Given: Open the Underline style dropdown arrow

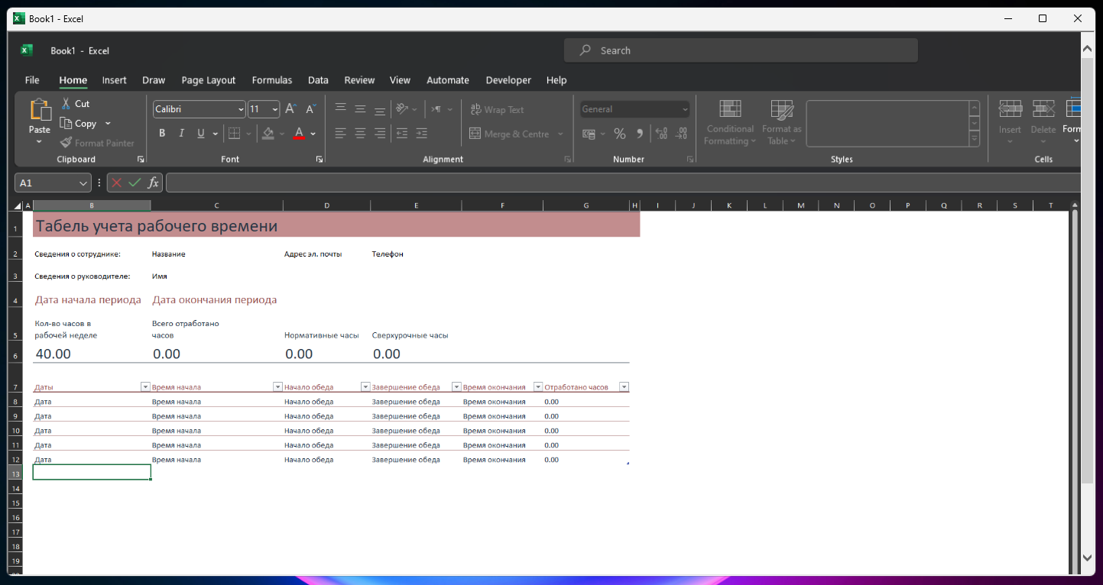Looking at the screenshot, I should tap(216, 134).
